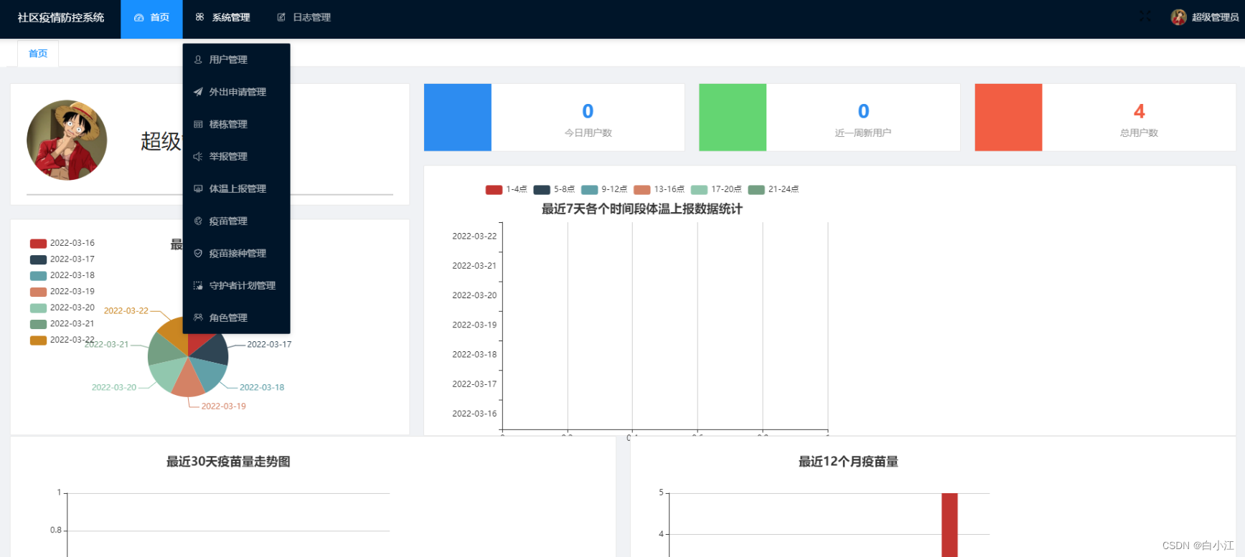
Task: Click the 最近12个月疫苗量 chart title
Action: (848, 462)
